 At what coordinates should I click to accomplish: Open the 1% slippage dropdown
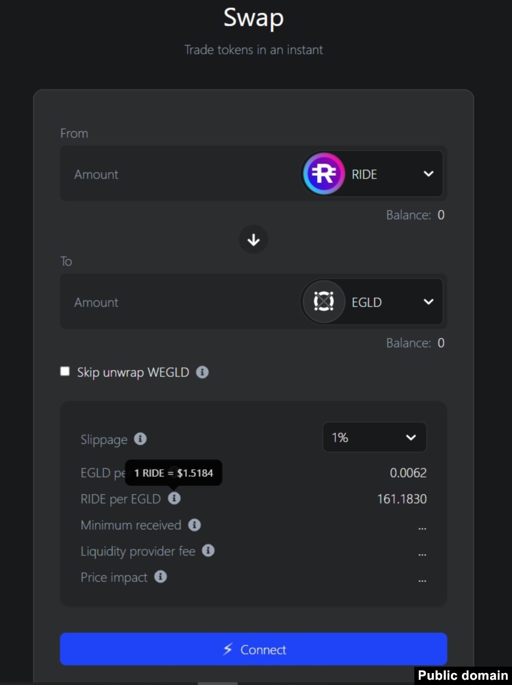(x=374, y=437)
